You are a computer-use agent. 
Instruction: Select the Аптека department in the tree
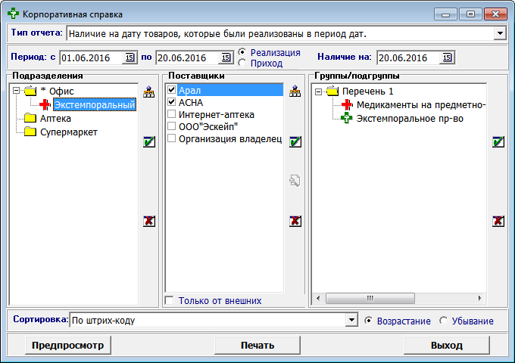pos(55,119)
